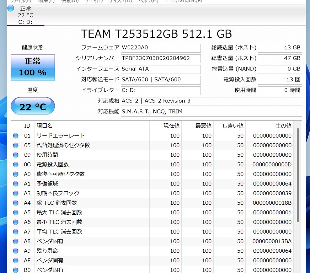Click raw value 00000000018B
The width and height of the screenshot is (310, 273).
[272, 203]
